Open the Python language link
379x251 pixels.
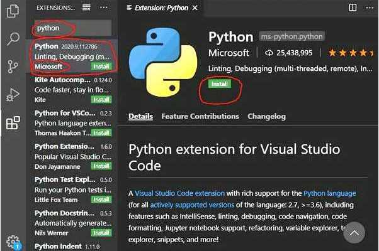[330, 193]
